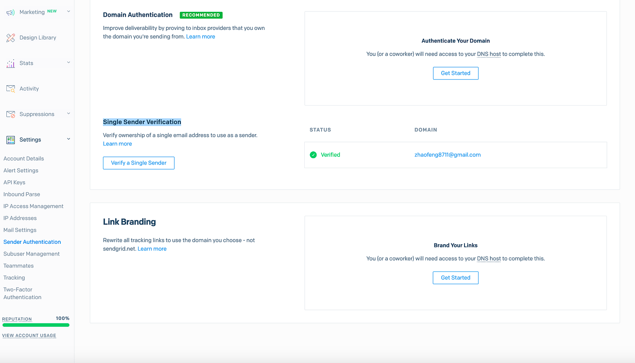Collapse the Settings sidebar section
Screen dimensions: 635x363
(68, 139)
